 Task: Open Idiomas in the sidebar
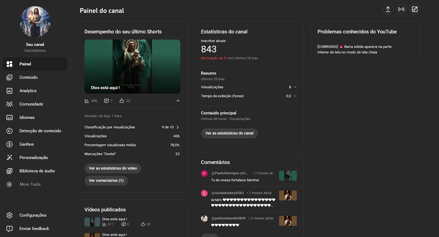[x=35, y=118]
